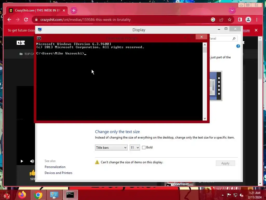Open Firefox from the taskbar
Viewport: 266px width, 200px height.
tap(22, 195)
